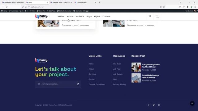
Task: Open the post "Social Media Postings Lead To Defense."
Action: [151, 76]
